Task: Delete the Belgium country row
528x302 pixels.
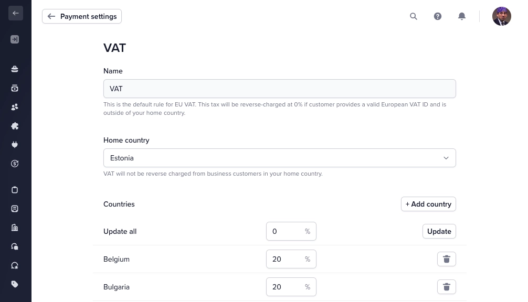Action: [447, 259]
